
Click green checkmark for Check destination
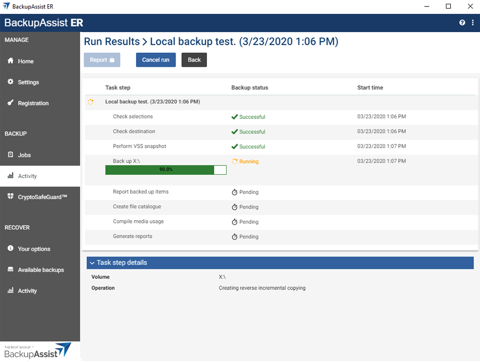235,132
